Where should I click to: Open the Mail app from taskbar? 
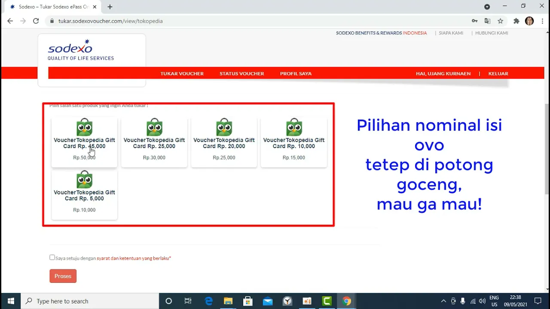point(268,301)
